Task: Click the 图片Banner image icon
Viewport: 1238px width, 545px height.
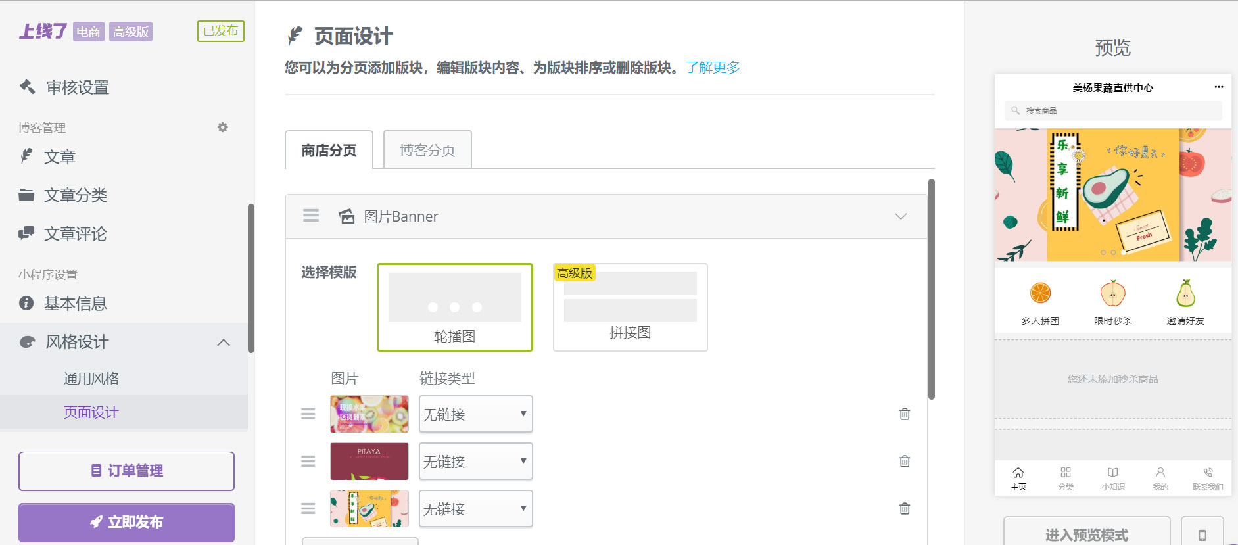Action: 346,216
